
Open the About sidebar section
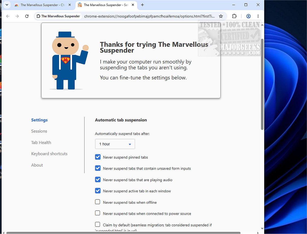37,165
